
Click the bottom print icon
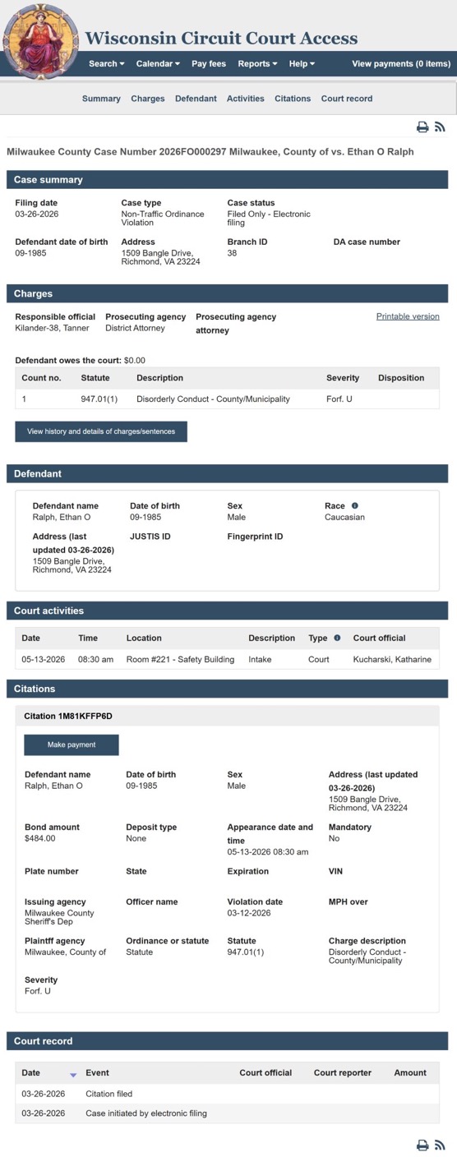tap(422, 1145)
